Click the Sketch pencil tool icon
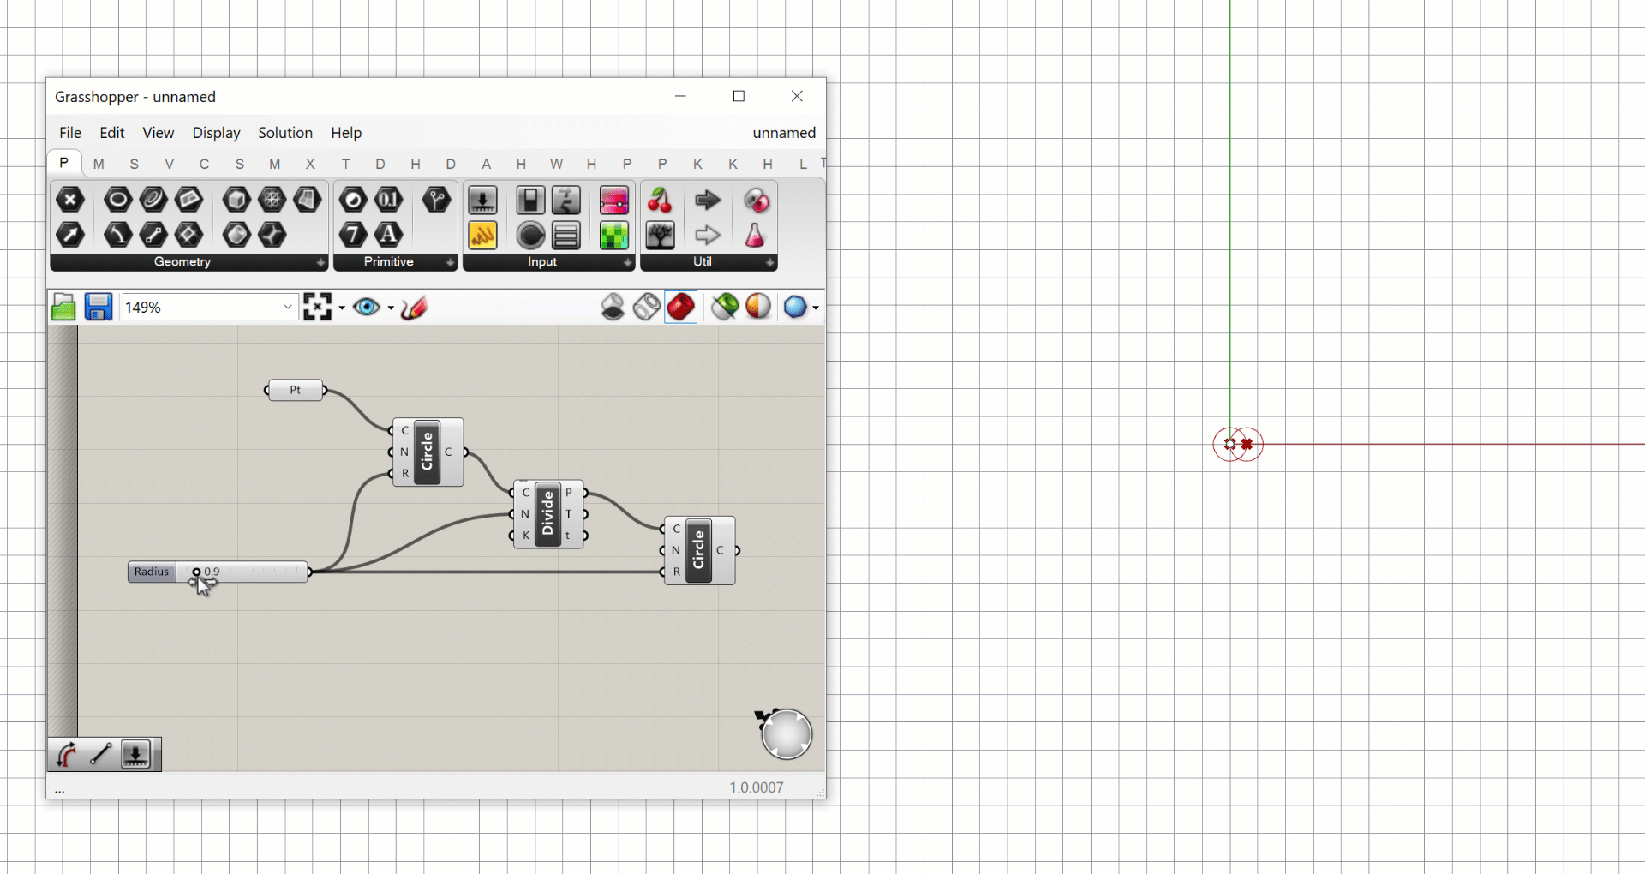Viewport: 1645px width, 874px height. tap(414, 308)
